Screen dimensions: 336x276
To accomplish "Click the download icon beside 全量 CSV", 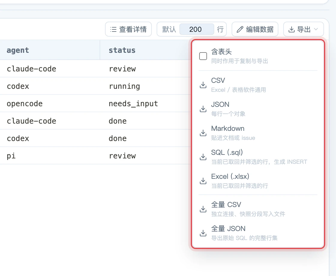I will point(203,209).
